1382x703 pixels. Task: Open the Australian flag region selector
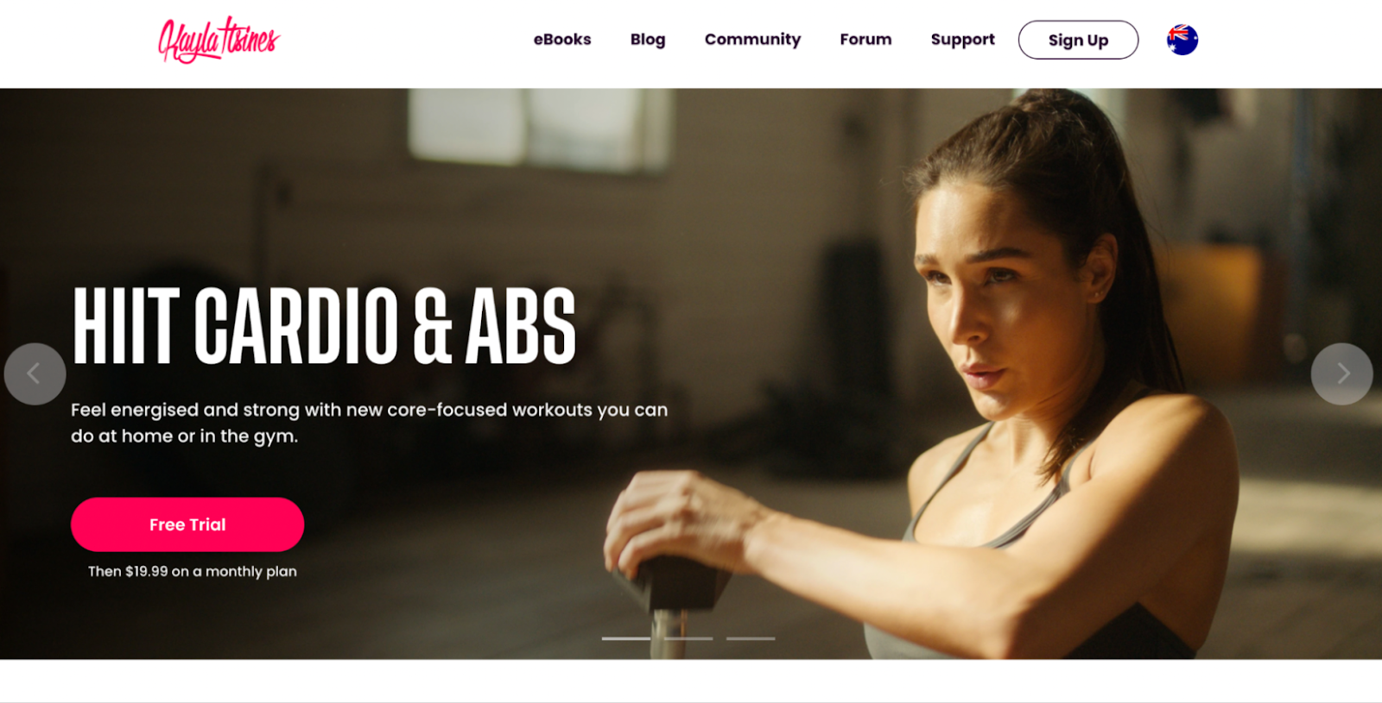pyautogui.click(x=1182, y=40)
